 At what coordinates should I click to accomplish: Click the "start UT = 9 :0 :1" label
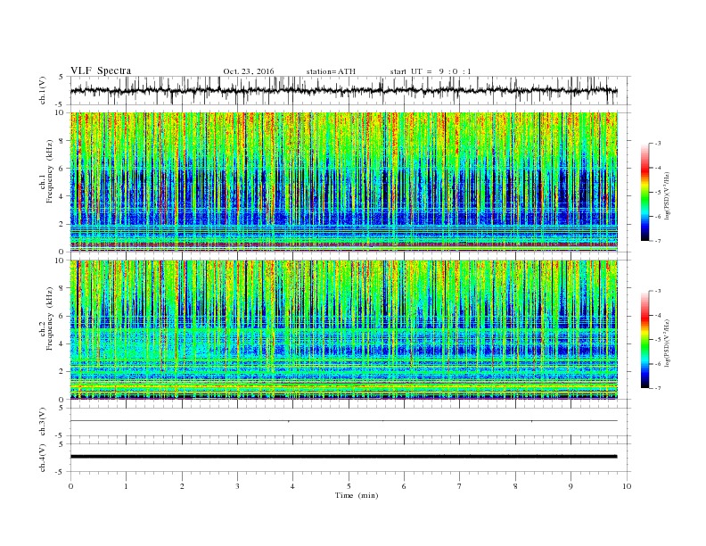click(431, 71)
